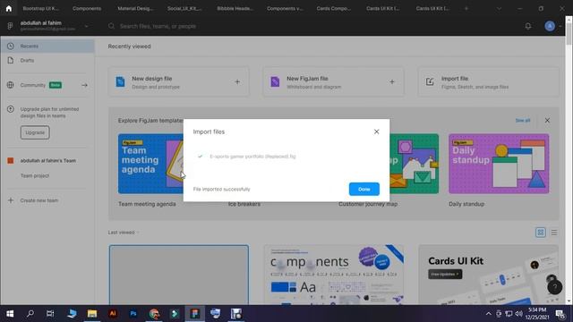The width and height of the screenshot is (573, 322).
Task: Switch to the Social_UI_Kit tab
Action: [x=184, y=8]
